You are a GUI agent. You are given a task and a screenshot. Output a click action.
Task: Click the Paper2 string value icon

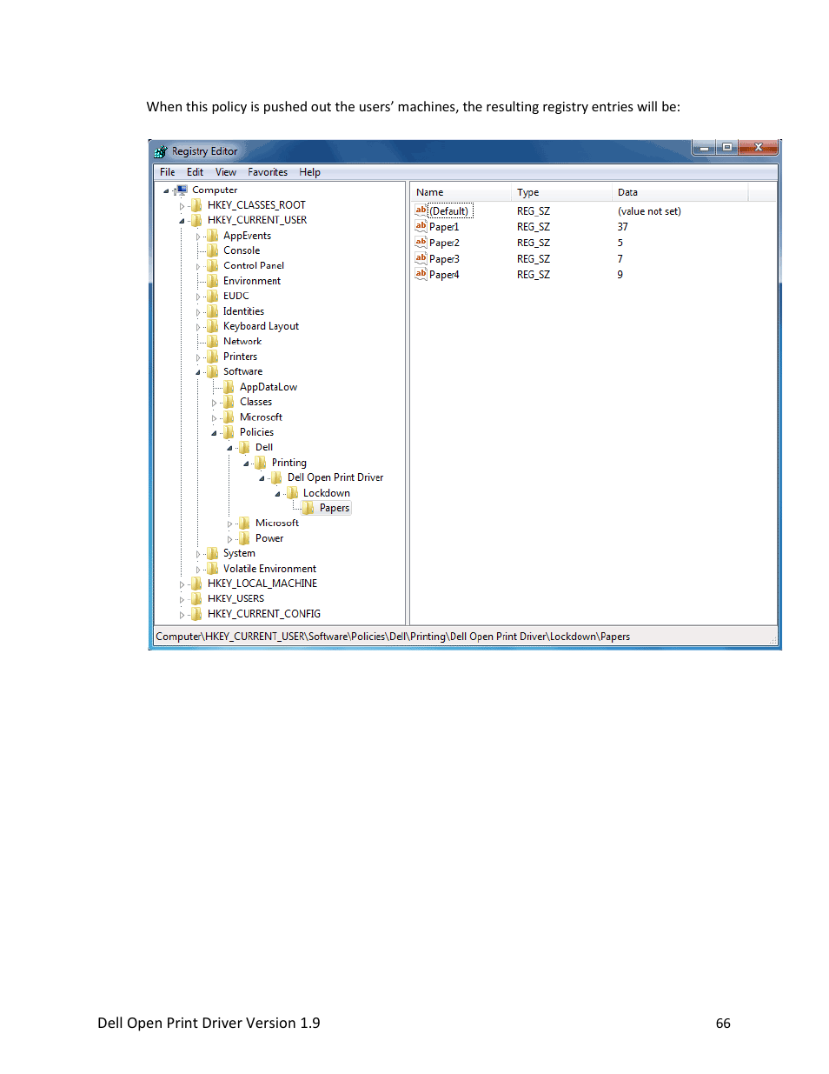pyautogui.click(x=421, y=242)
